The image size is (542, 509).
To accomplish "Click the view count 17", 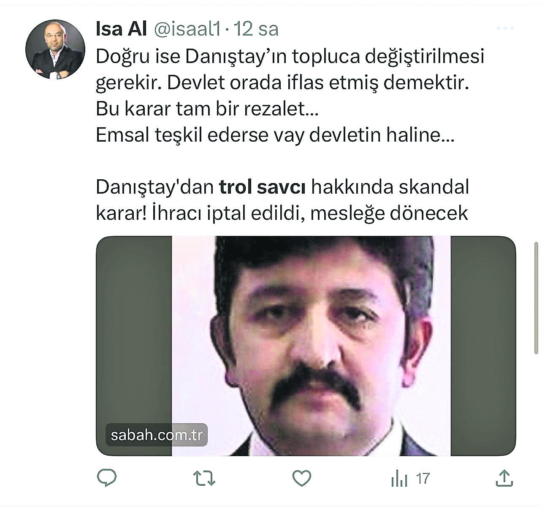I will (x=423, y=479).
